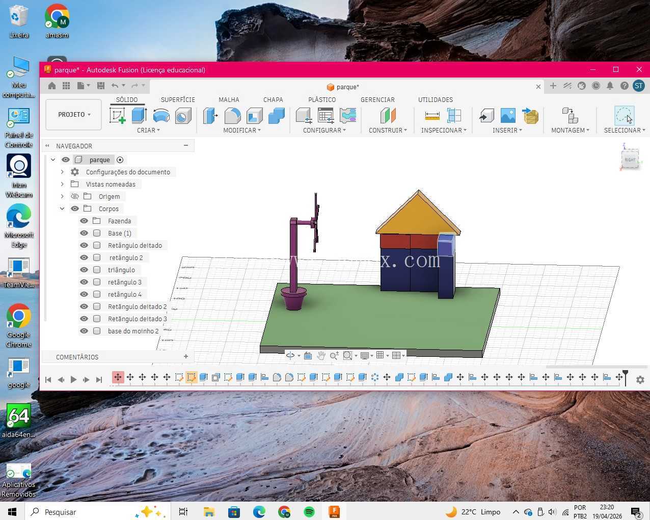Select the Fillet tool
650x520 pixels.
(233, 116)
